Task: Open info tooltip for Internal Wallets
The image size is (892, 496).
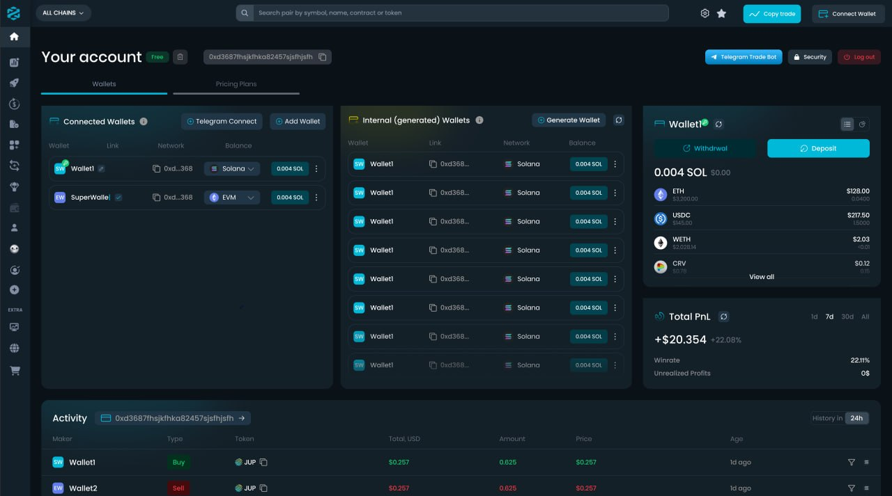Action: [x=479, y=120]
